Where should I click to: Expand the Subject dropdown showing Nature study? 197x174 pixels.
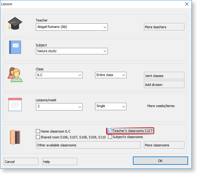[x=105, y=51]
